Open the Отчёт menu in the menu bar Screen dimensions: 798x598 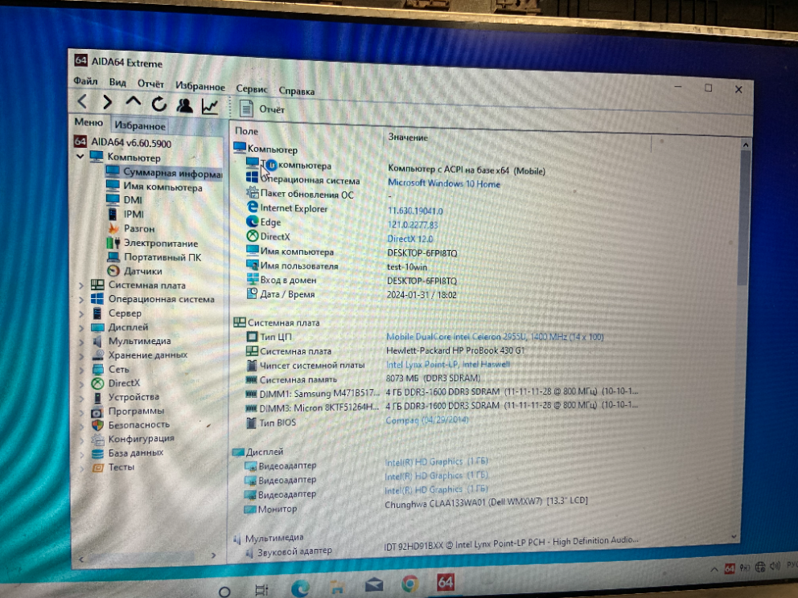point(150,84)
